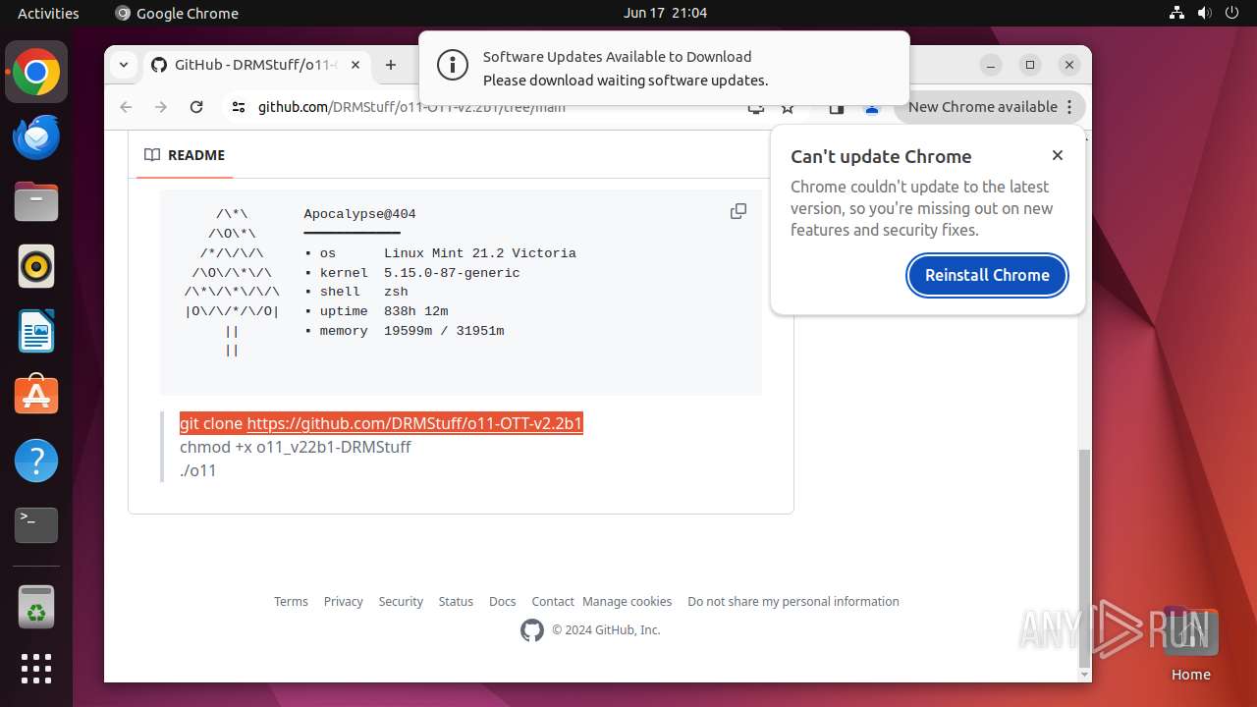The width and height of the screenshot is (1257, 707).
Task: Open Activities overview
Action: tap(48, 13)
